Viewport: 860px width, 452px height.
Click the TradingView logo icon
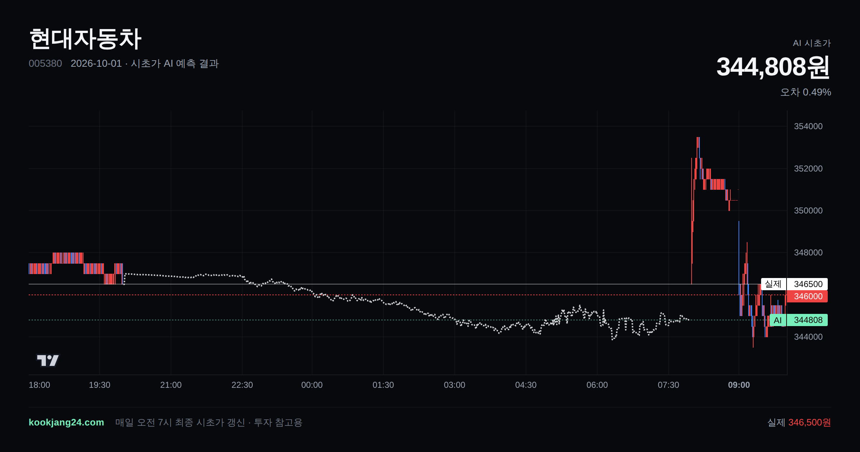tap(48, 360)
